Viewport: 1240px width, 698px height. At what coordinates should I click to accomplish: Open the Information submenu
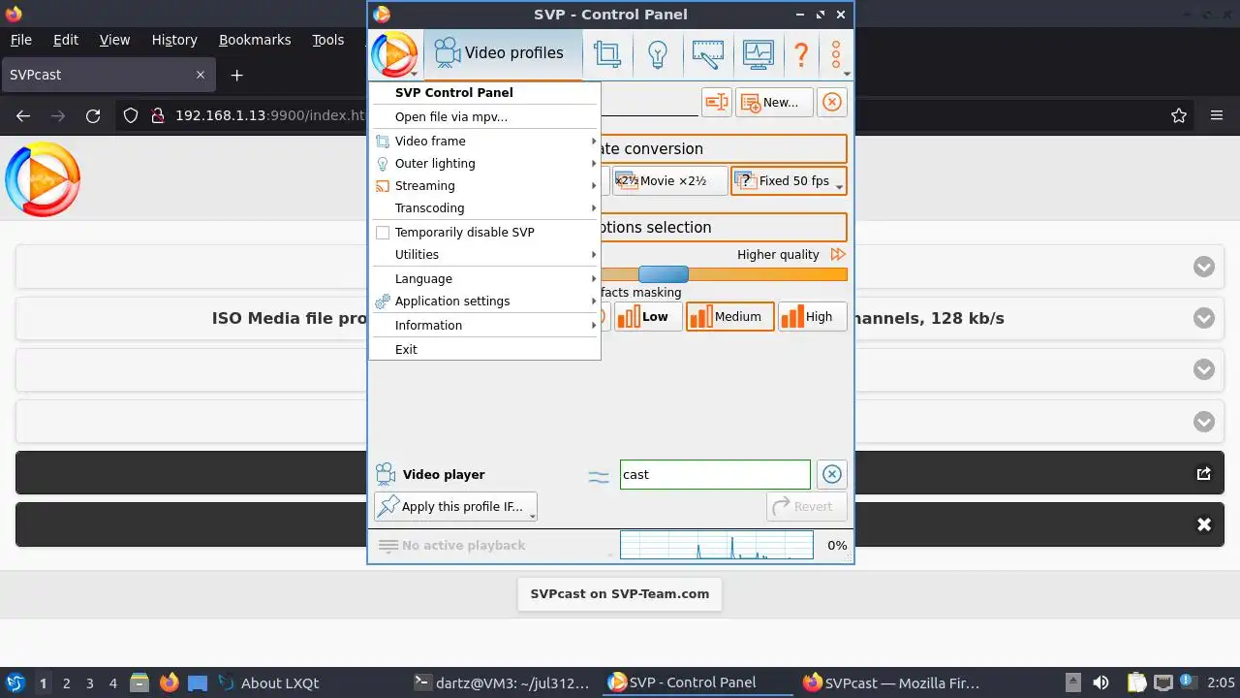pos(484,325)
